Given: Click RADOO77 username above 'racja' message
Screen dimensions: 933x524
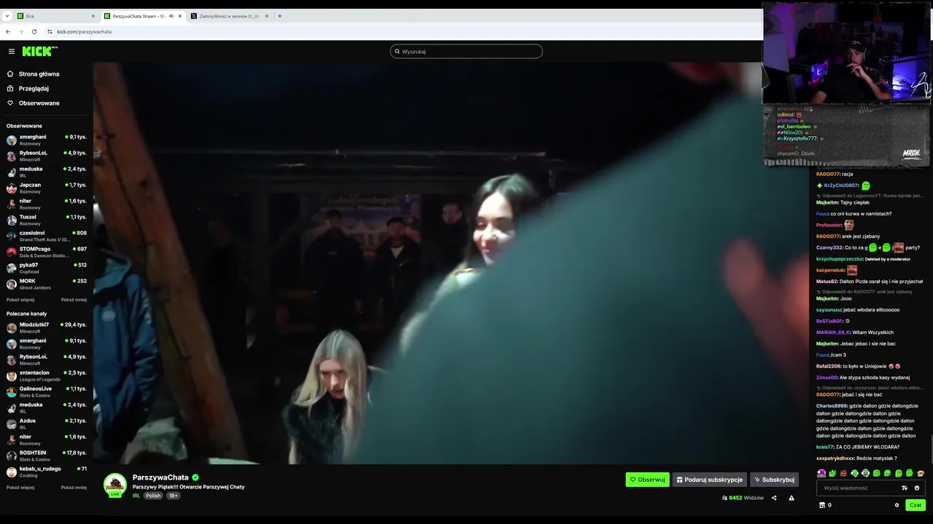Looking at the screenshot, I should [827, 174].
